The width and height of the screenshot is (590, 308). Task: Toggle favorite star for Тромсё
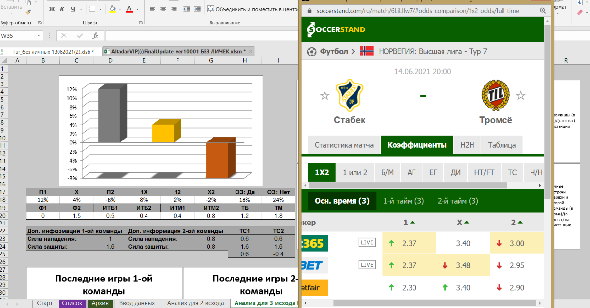(521, 95)
